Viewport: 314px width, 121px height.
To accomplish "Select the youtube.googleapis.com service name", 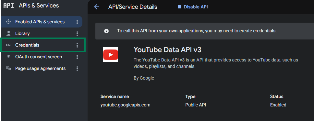I will 125,105.
